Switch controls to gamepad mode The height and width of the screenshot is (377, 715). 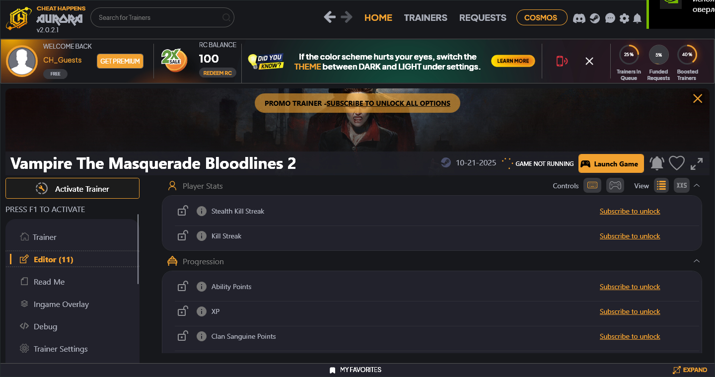(615, 185)
